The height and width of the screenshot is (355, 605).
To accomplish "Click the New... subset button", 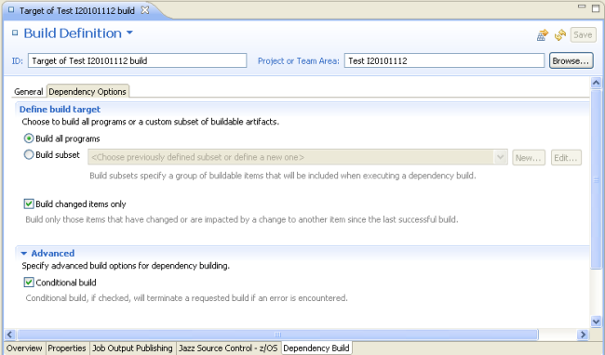I will pos(529,157).
